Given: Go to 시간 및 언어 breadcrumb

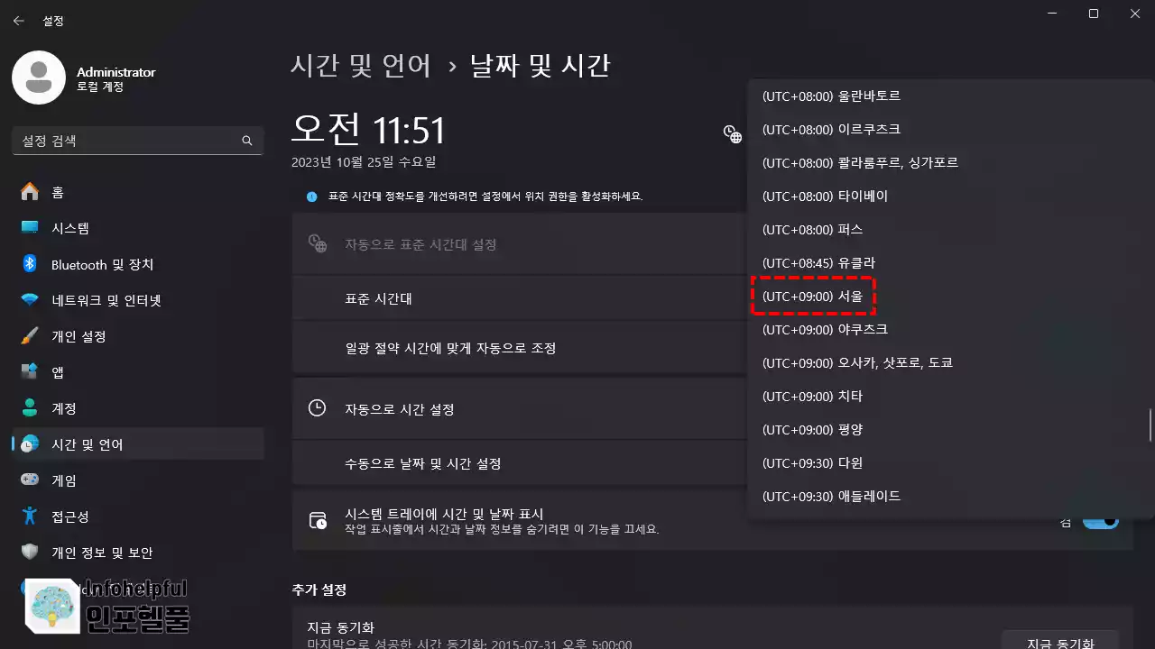Looking at the screenshot, I should pyautogui.click(x=361, y=66).
